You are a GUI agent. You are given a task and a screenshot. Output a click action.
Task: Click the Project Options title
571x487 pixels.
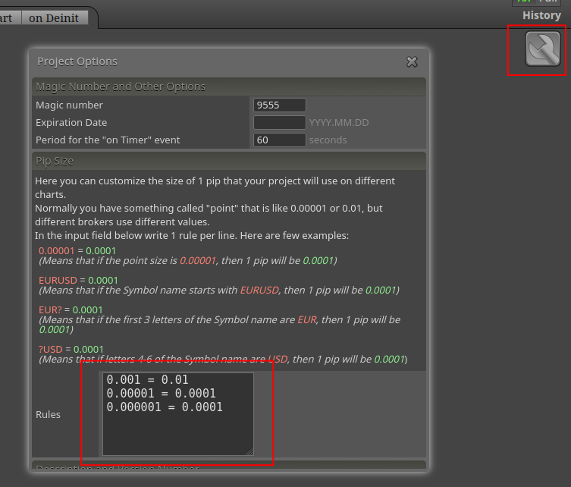77,61
